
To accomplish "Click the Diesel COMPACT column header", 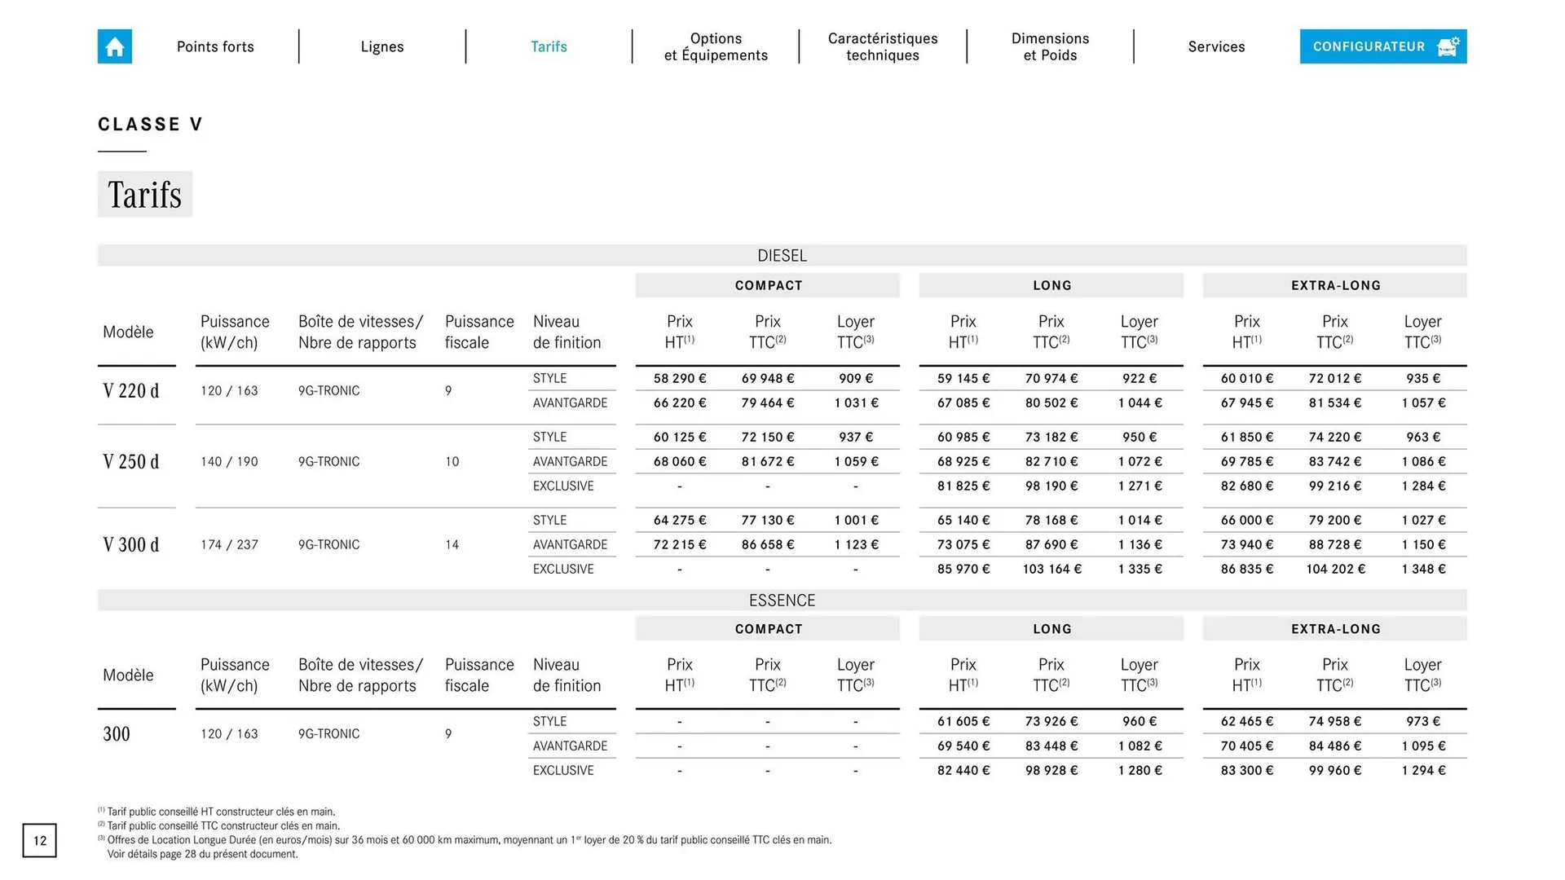I will [768, 285].
